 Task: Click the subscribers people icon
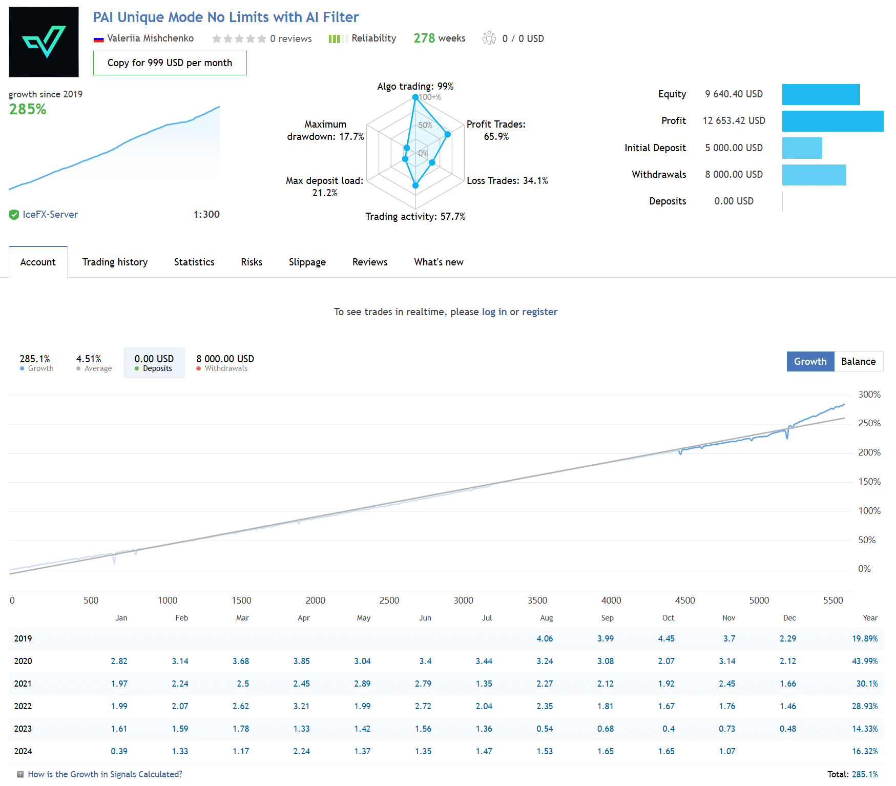[489, 38]
